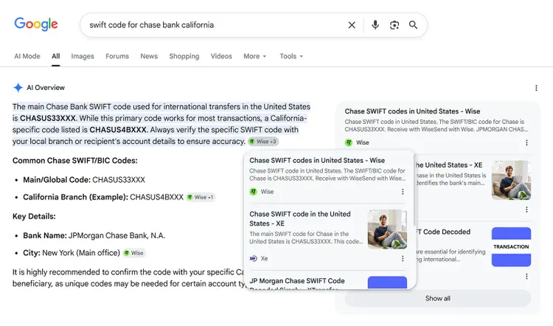Click XE thumbnail in sidebar card
This screenshot has width=553, height=326.
pyautogui.click(x=511, y=180)
